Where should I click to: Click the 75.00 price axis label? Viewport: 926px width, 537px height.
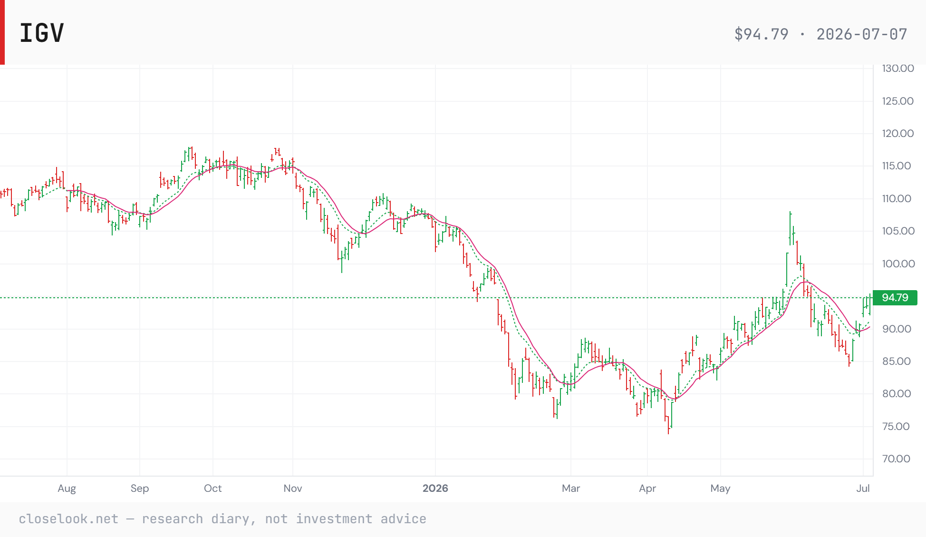point(896,427)
